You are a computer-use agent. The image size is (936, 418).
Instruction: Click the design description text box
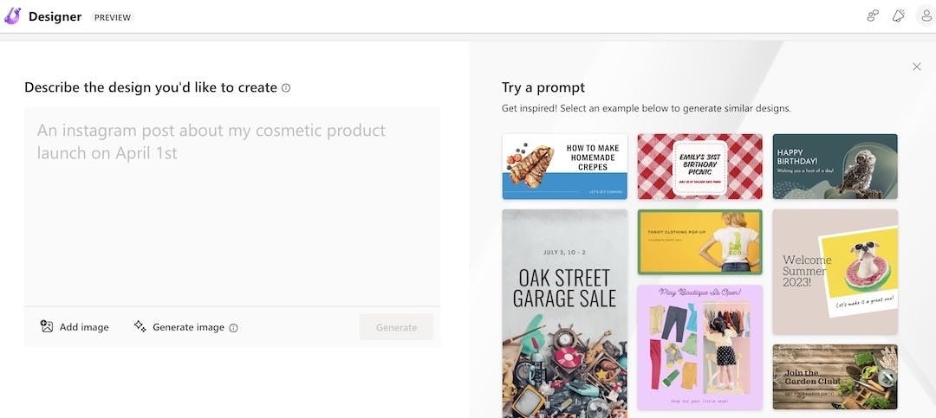click(x=232, y=206)
